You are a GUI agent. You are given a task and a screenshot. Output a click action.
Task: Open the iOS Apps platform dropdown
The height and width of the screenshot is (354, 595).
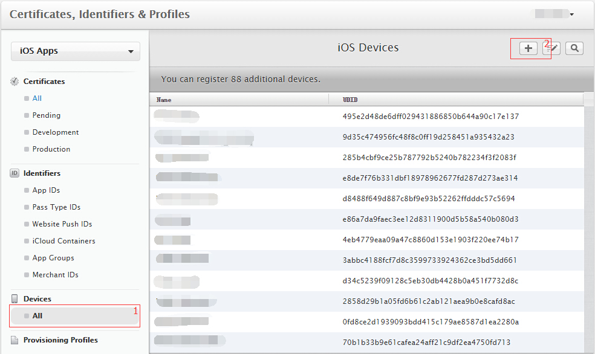[x=76, y=51]
